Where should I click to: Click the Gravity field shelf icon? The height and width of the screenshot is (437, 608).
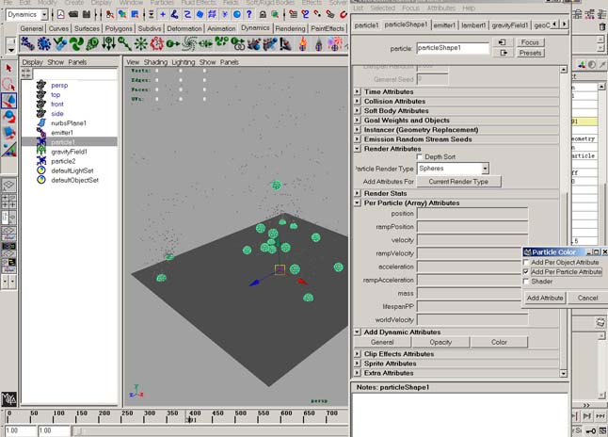[108, 44]
